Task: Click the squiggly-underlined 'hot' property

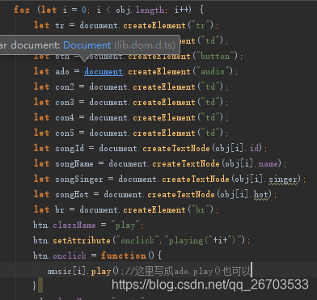Action: click(x=261, y=194)
